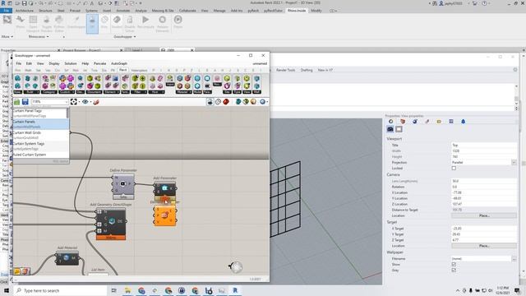The width and height of the screenshot is (526, 296).
Task: Expand the Grasshopper panel dropdown in Revit ribbon
Action: (x=125, y=36)
